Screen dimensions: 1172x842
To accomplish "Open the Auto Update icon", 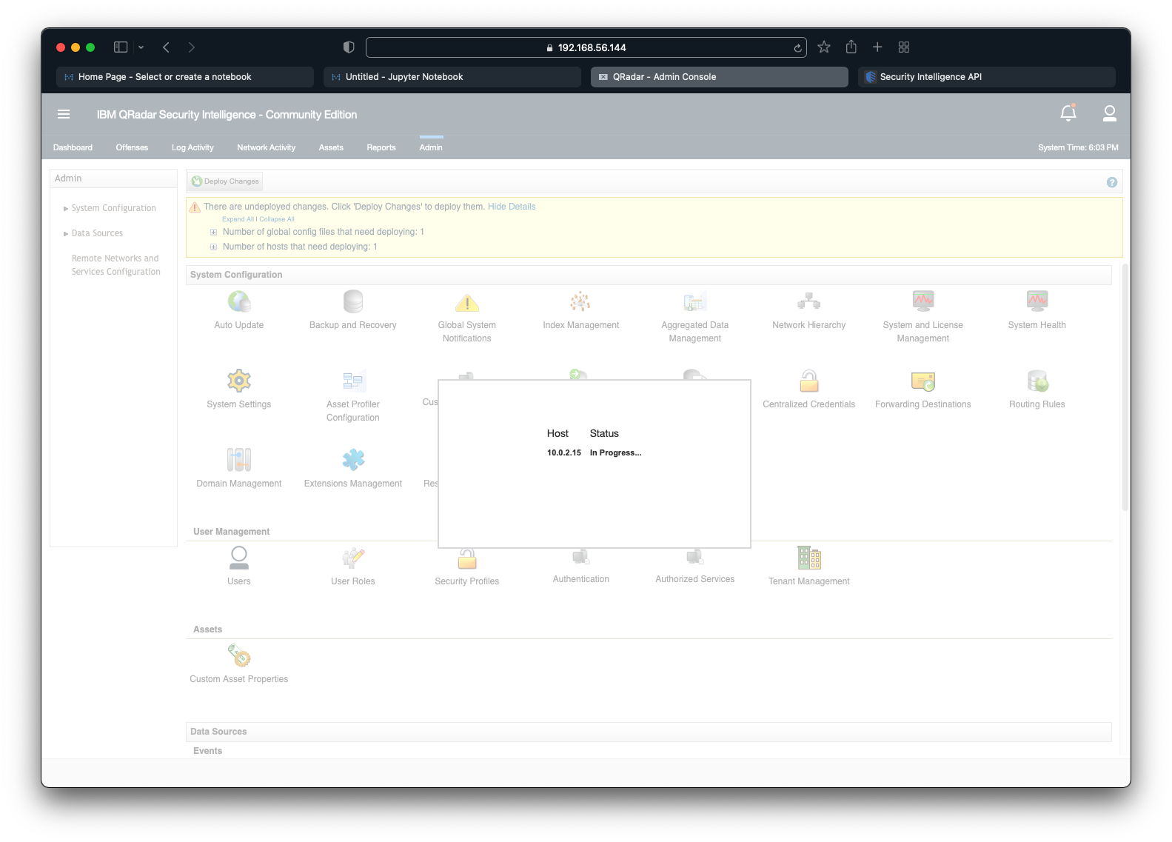I will pos(239,302).
